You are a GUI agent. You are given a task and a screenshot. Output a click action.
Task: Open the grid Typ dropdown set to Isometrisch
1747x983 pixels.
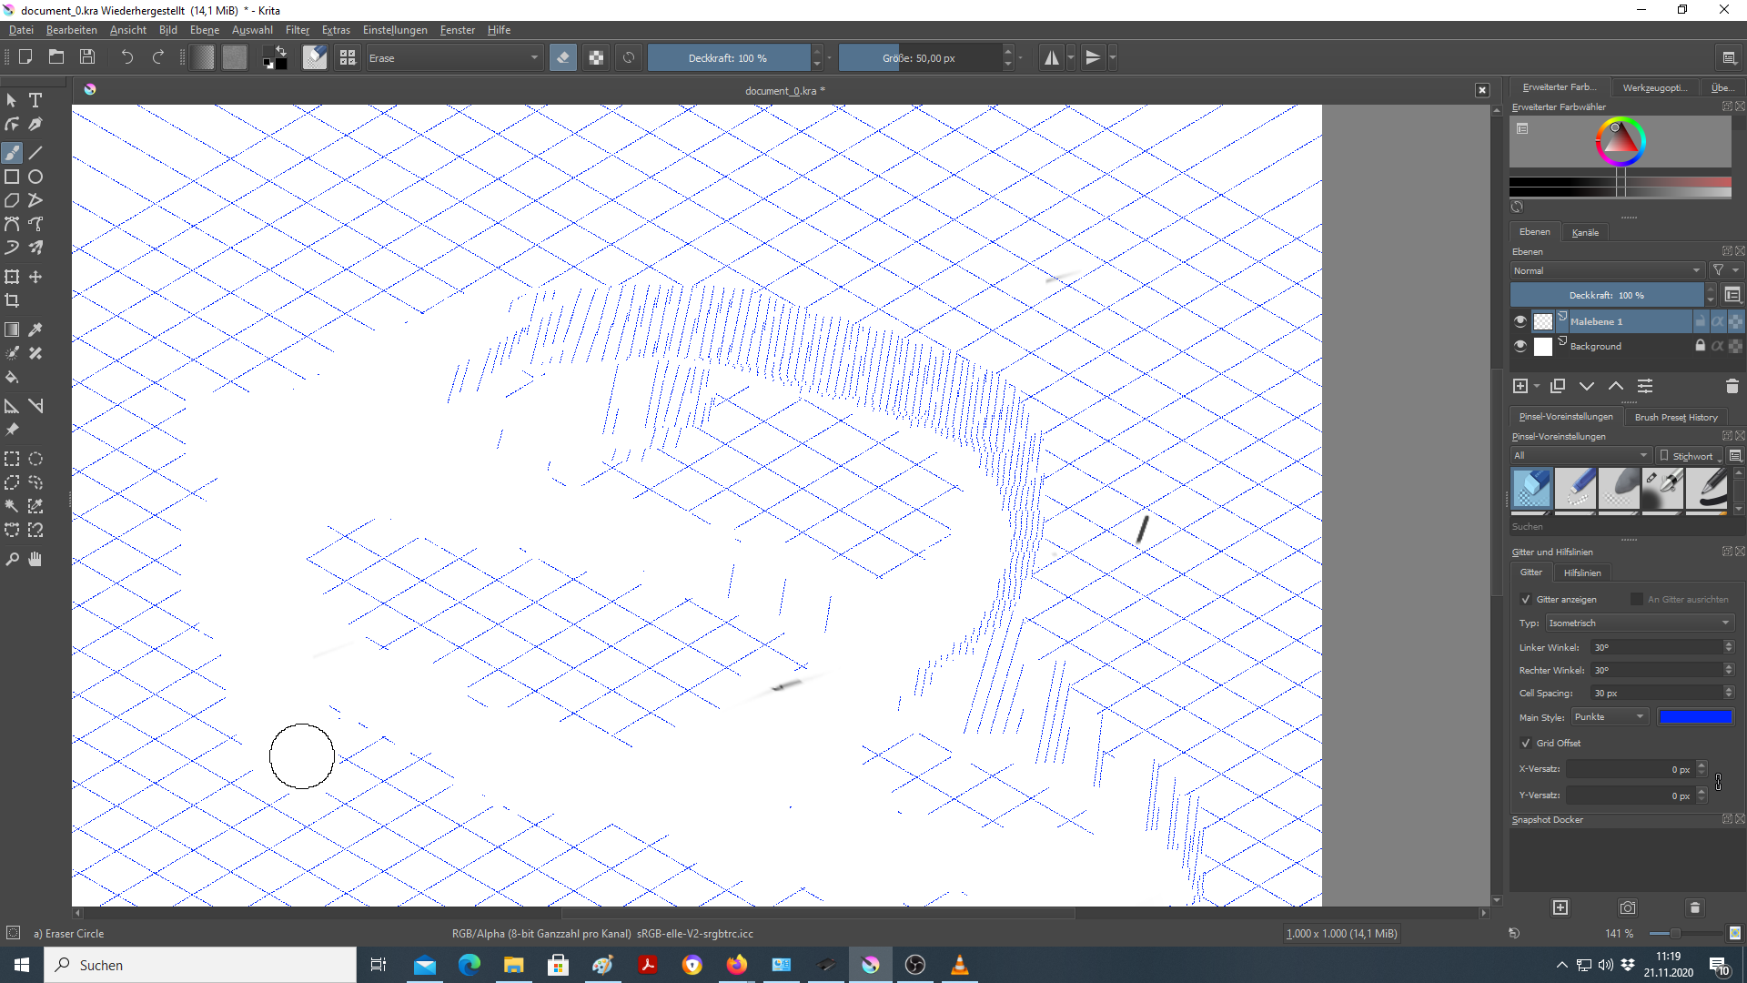click(1636, 623)
